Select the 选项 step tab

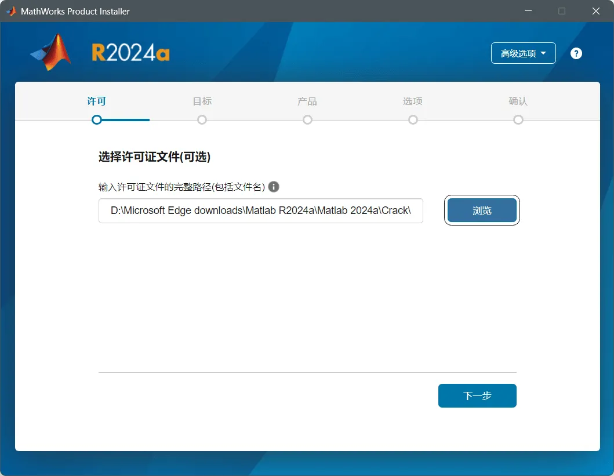pyautogui.click(x=413, y=101)
